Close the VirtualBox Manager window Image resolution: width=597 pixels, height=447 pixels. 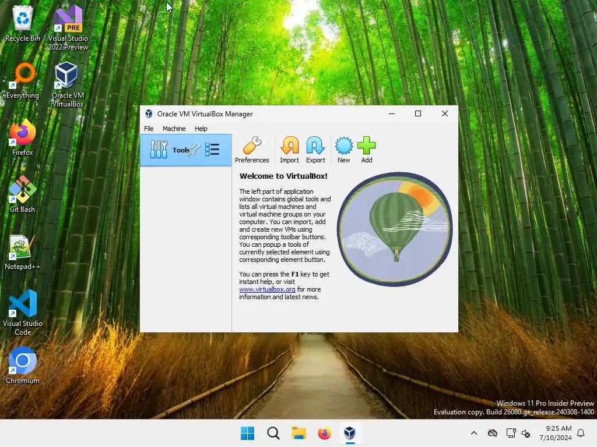tap(444, 113)
